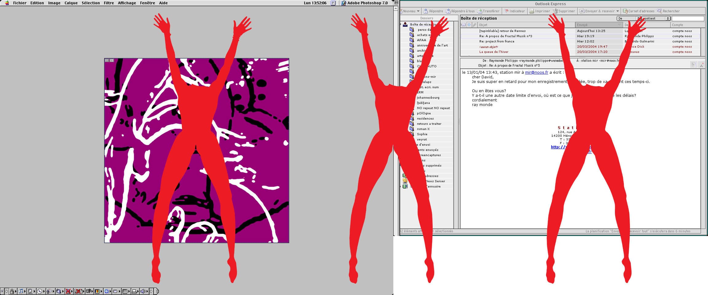Open the CD audio disc control strip module
Screen dimensions: 708x295
point(41,291)
